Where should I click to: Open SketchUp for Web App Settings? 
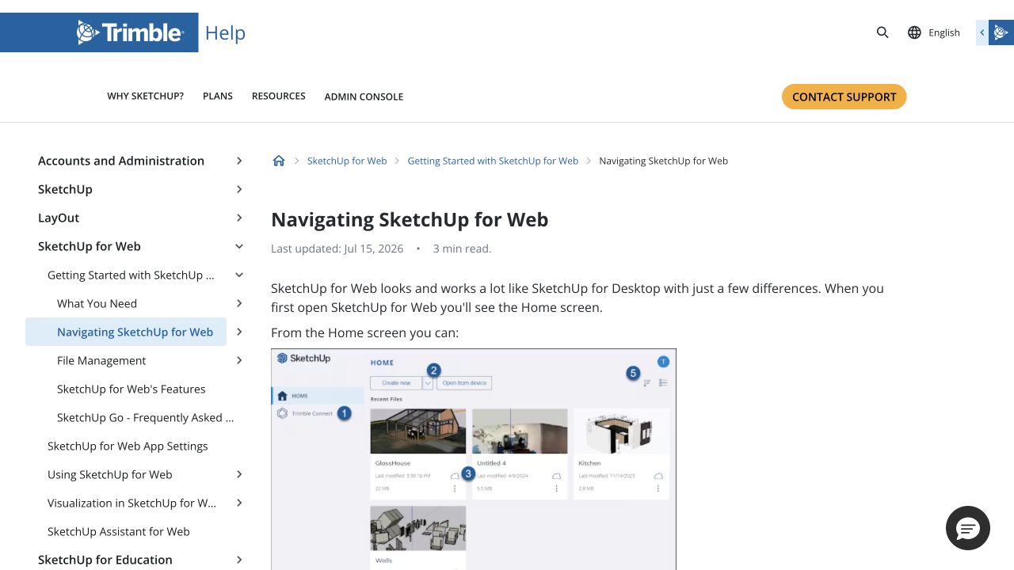[x=128, y=446]
